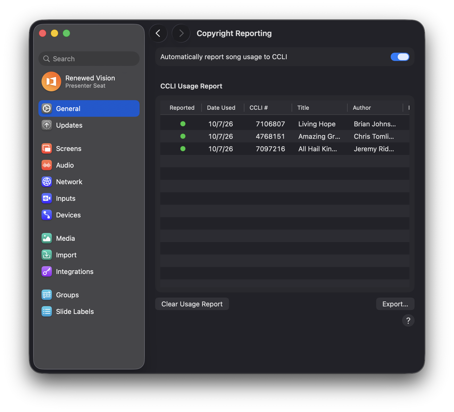Sort by the Reported column header

182,108
